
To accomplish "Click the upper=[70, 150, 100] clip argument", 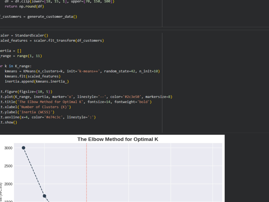I will [x=91, y=2].
